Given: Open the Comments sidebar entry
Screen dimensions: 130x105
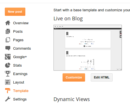Looking at the screenshot, I should coord(22,49).
